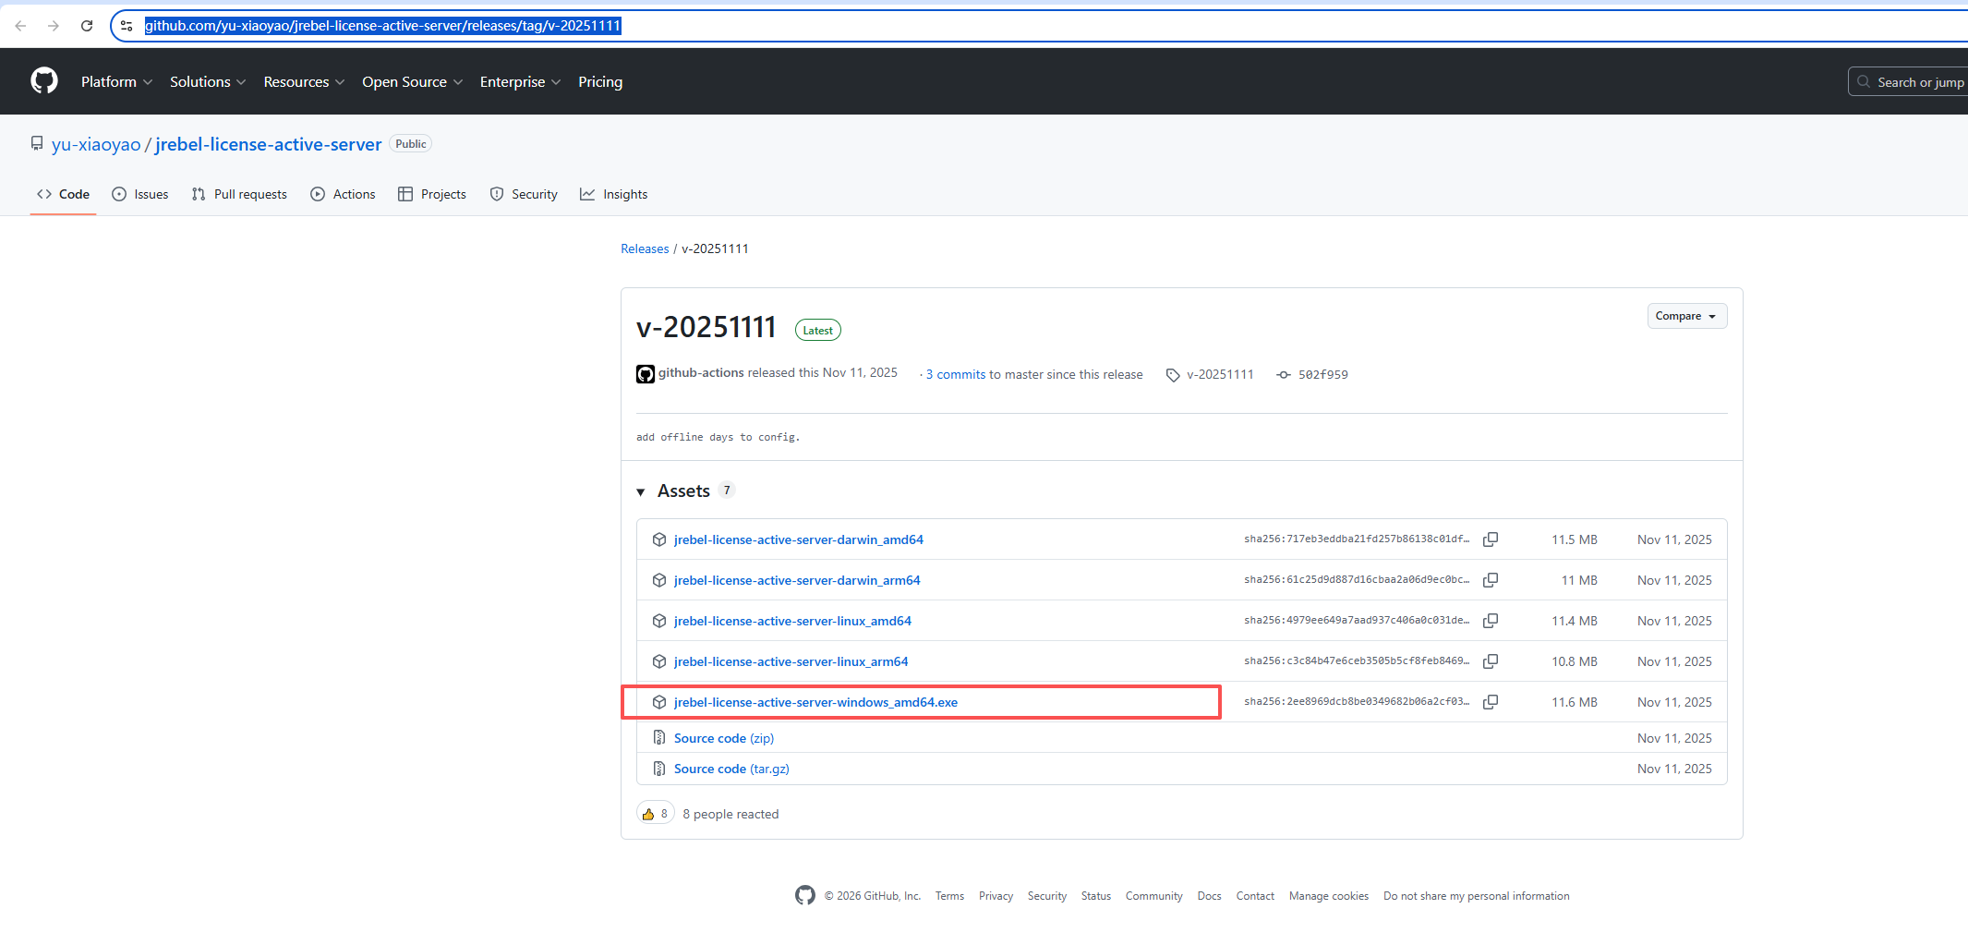This screenshot has height=945, width=1968.
Task: Open the Compare dropdown button
Action: 1686,316
